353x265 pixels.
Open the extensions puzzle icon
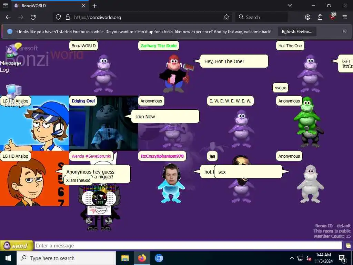[x=320, y=17]
